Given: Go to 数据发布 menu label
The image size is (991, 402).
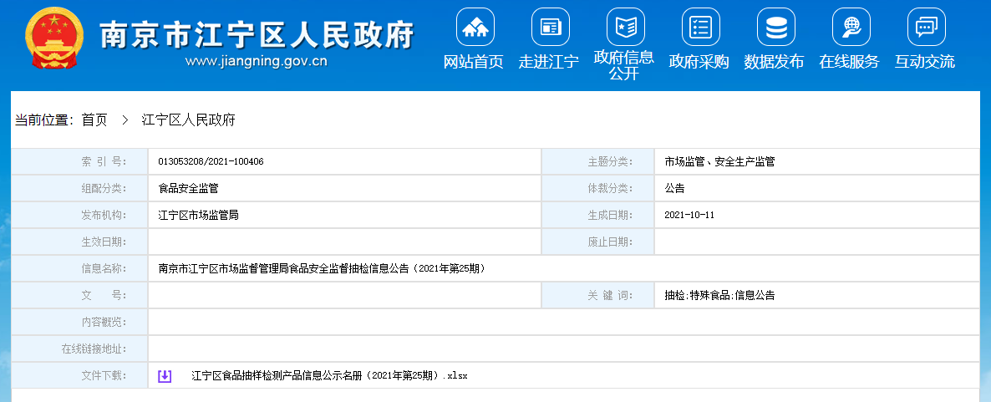Looking at the screenshot, I should tap(775, 62).
